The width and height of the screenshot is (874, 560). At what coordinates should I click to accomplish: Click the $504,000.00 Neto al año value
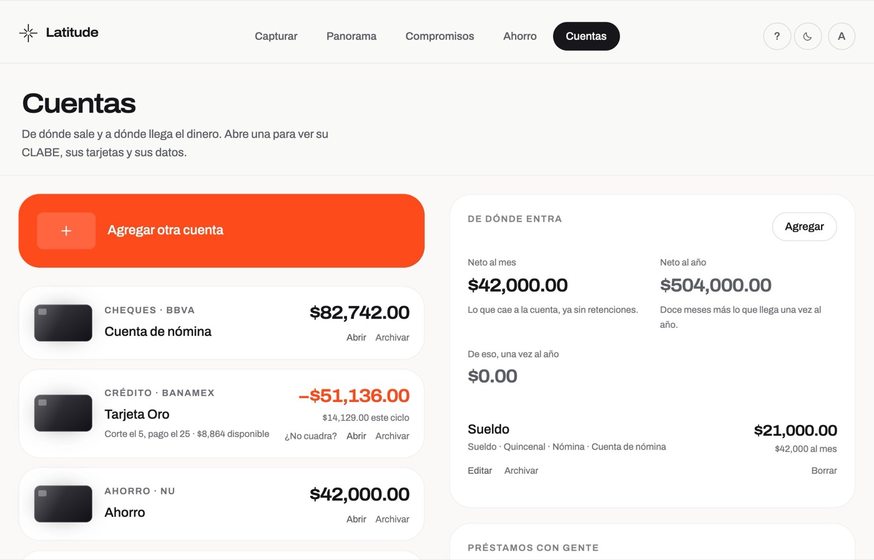coord(715,285)
